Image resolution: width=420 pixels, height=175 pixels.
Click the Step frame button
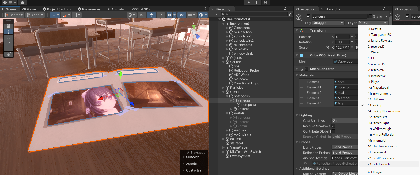pos(265,2)
